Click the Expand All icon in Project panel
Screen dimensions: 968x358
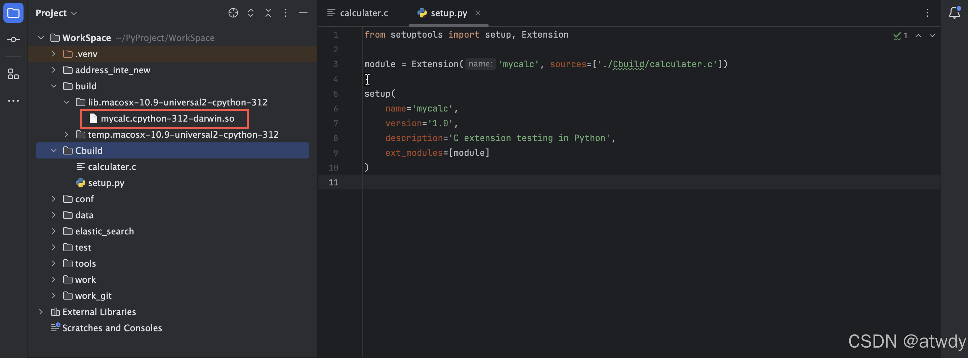pyautogui.click(x=251, y=13)
